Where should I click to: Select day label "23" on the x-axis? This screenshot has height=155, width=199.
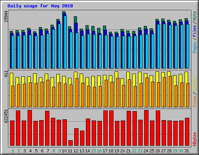point(140,151)
